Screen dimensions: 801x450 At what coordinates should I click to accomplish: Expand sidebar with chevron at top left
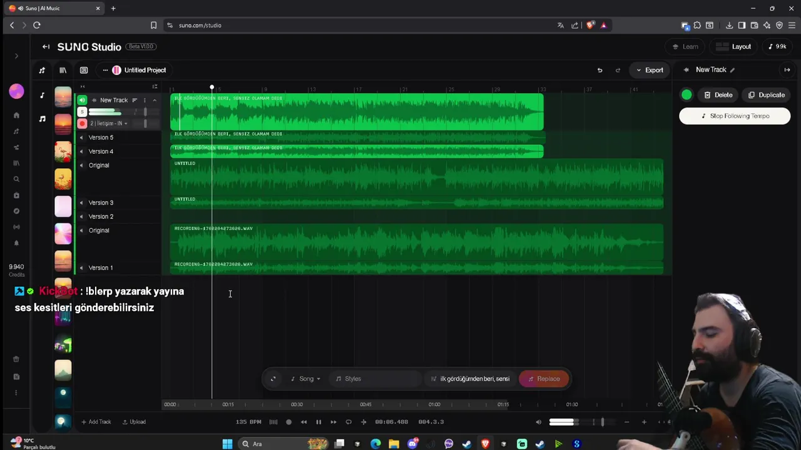tap(16, 56)
